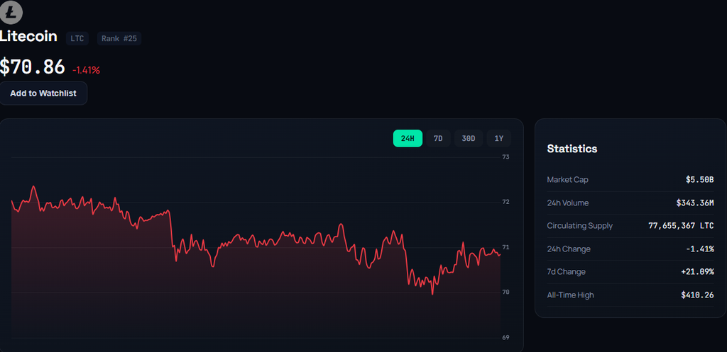Click the Market Cap label
727x352 pixels.
tap(567, 179)
